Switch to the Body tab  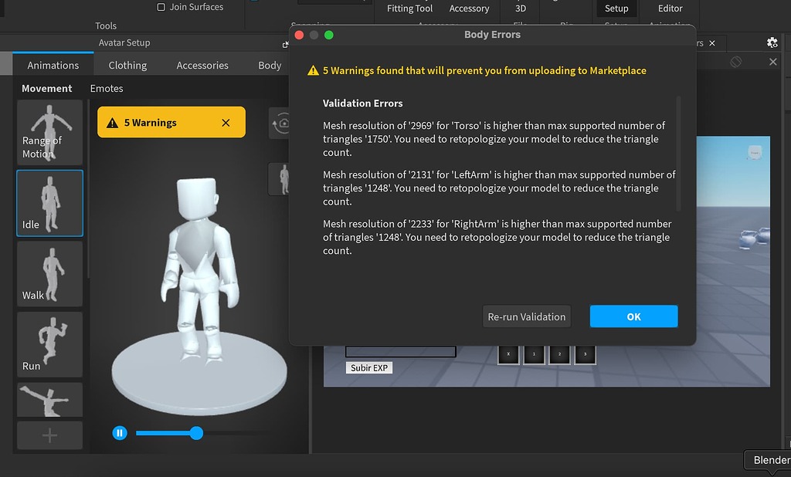(270, 65)
